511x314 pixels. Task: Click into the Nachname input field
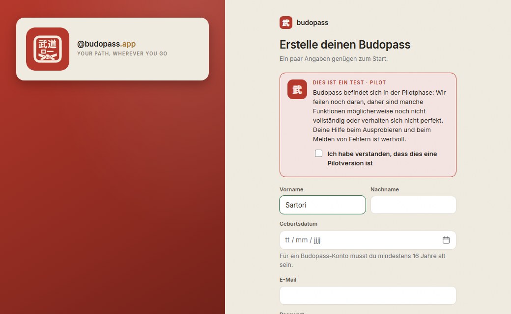[x=413, y=205]
